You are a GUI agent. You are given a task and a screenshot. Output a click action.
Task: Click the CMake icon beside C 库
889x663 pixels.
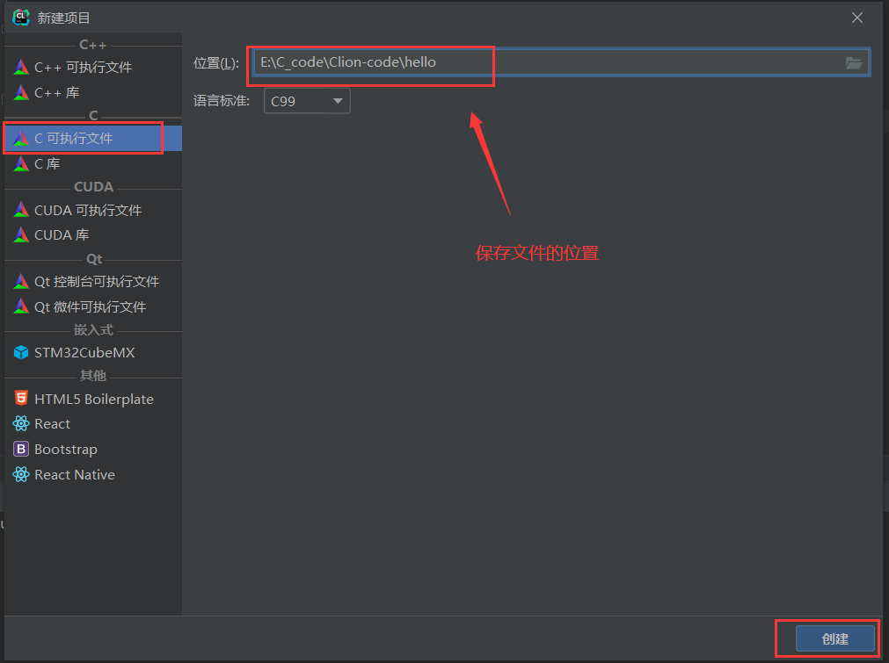pos(21,163)
